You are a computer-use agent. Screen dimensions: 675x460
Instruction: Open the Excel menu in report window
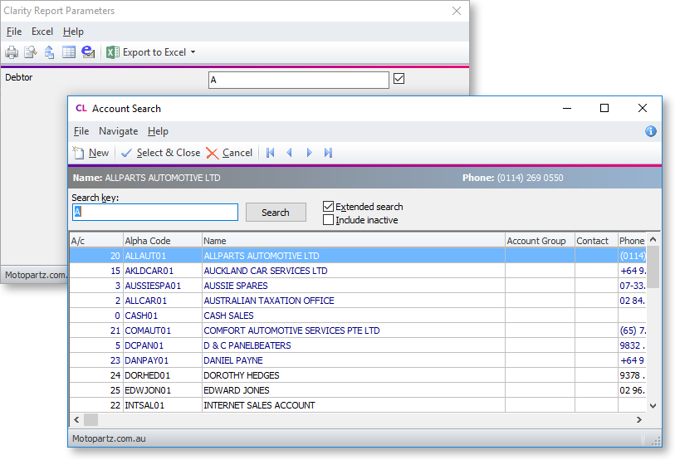tap(42, 32)
